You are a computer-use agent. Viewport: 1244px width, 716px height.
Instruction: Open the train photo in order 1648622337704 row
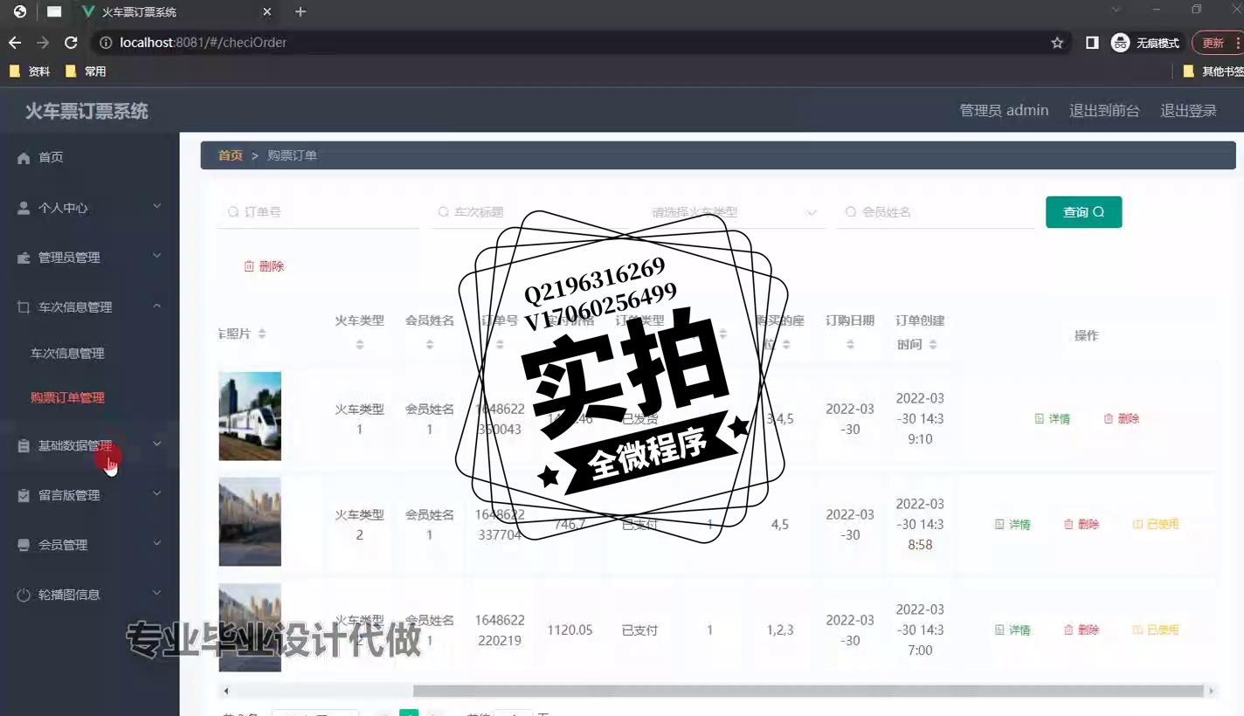[250, 522]
